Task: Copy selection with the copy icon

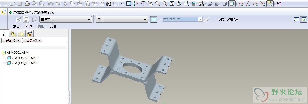Action: tap(72, 4)
